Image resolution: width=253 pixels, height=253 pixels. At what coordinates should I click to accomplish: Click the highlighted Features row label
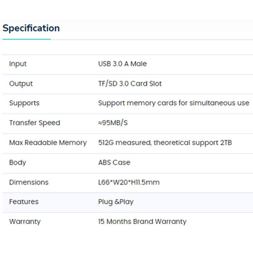click(x=24, y=202)
